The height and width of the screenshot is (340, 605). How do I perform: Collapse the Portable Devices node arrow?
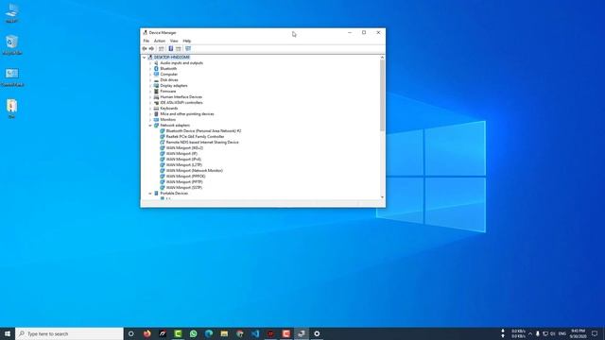pyautogui.click(x=150, y=193)
